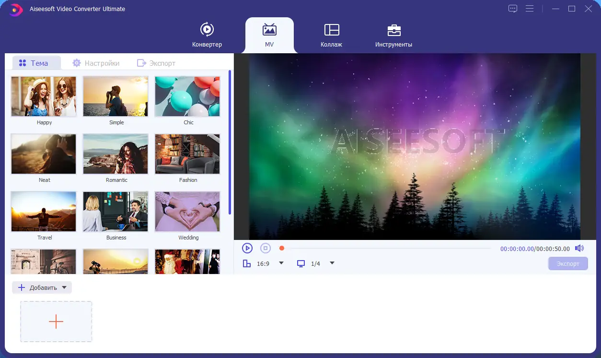Click the aurora preview video area
Image resolution: width=601 pixels, height=358 pixels.
(415, 146)
